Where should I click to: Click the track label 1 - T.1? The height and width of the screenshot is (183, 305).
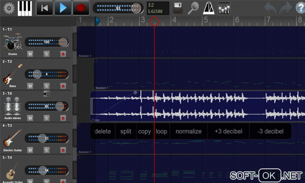(x=7, y=29)
